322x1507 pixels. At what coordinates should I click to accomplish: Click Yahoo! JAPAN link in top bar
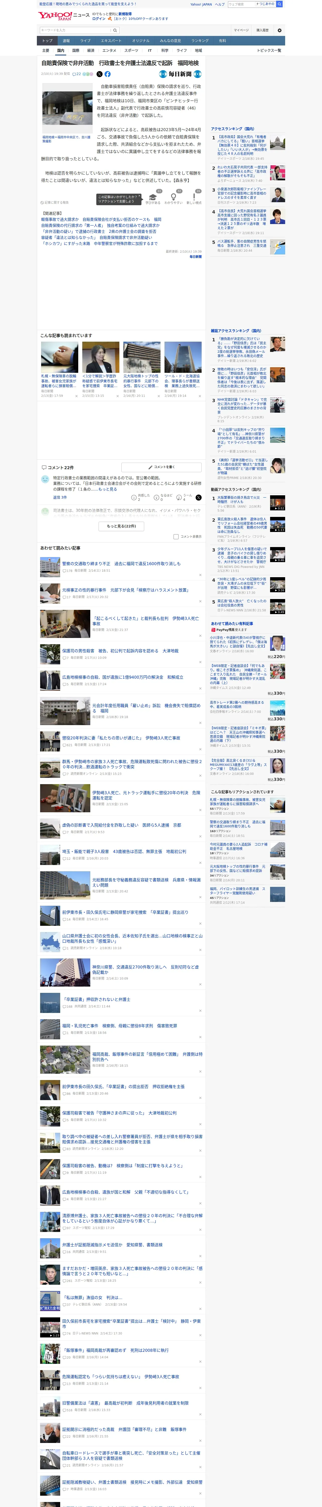point(201,4)
